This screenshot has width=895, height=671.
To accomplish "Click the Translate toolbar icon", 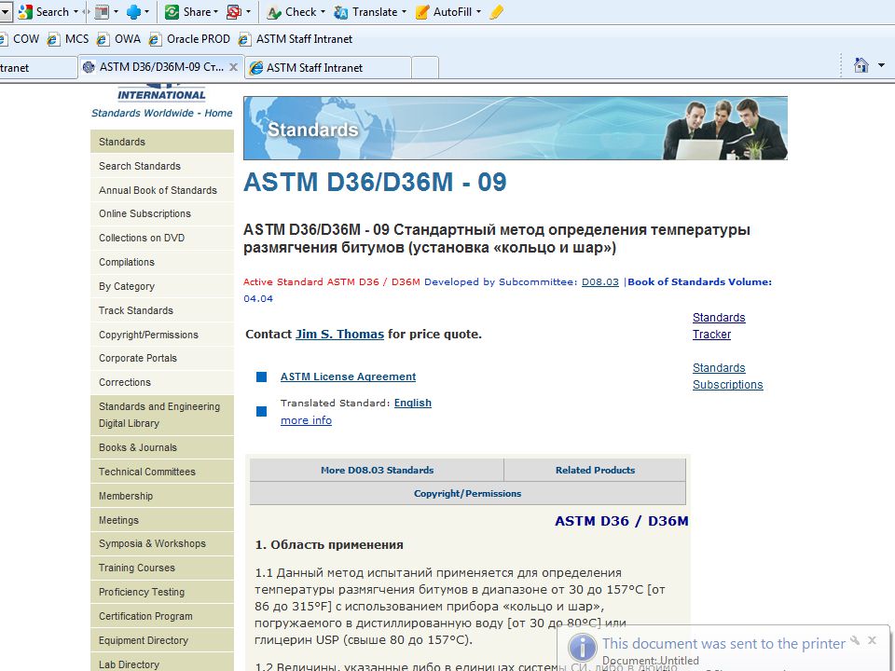I will pos(341,12).
